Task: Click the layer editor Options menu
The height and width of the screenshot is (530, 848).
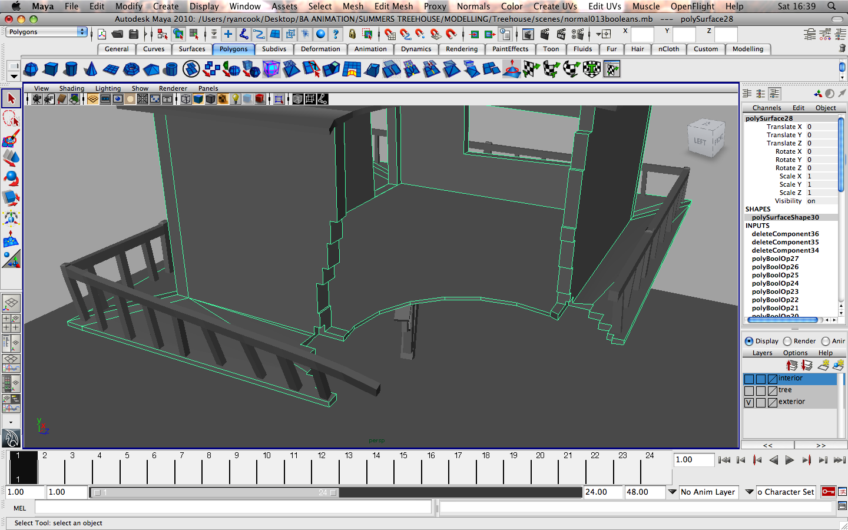Action: (x=795, y=353)
